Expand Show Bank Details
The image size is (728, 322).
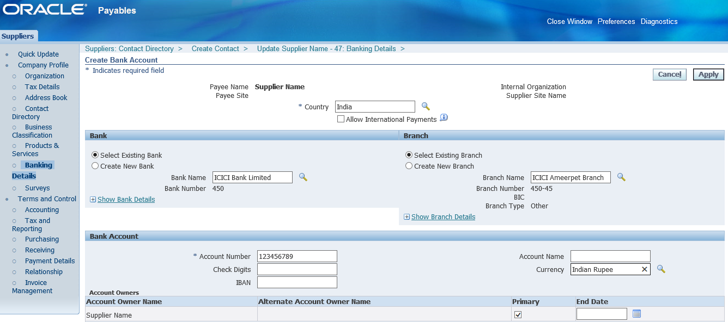pyautogui.click(x=126, y=200)
